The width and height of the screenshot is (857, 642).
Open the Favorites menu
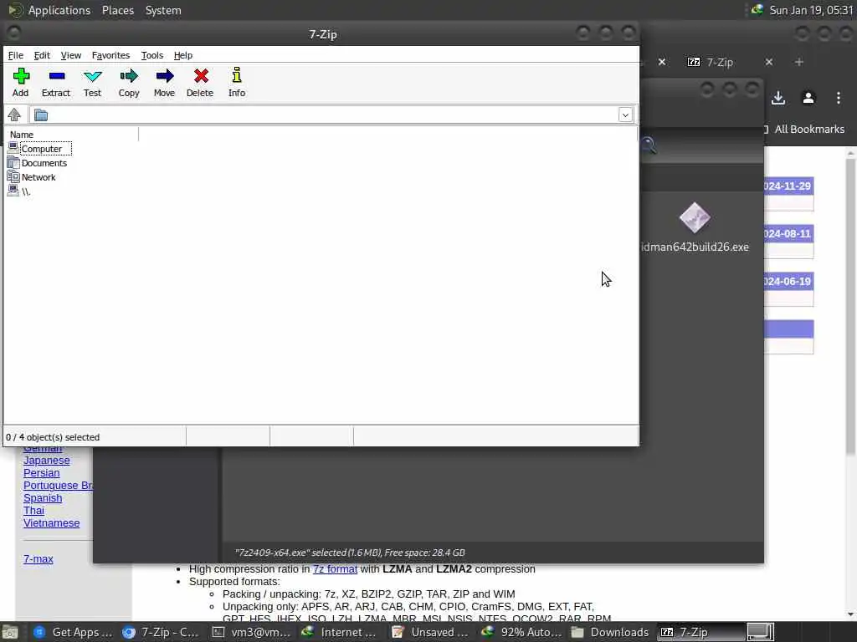click(x=111, y=55)
